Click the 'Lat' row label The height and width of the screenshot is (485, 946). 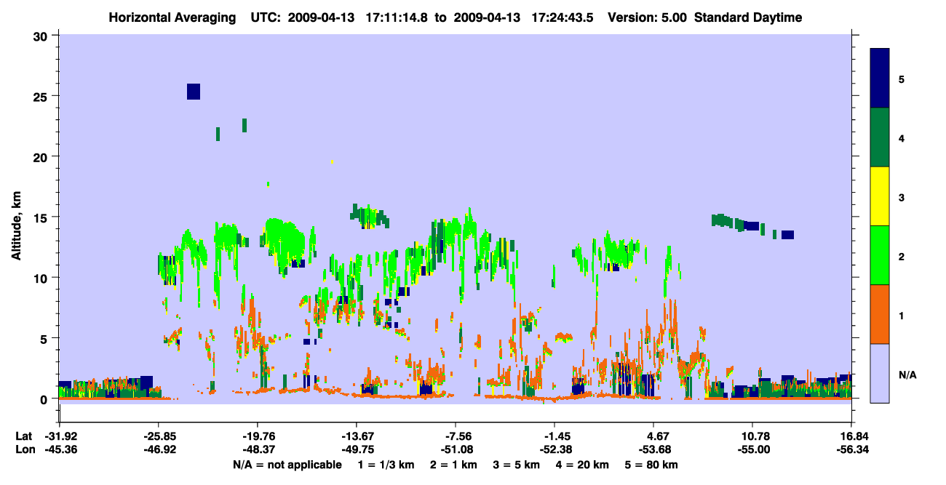[24, 436]
